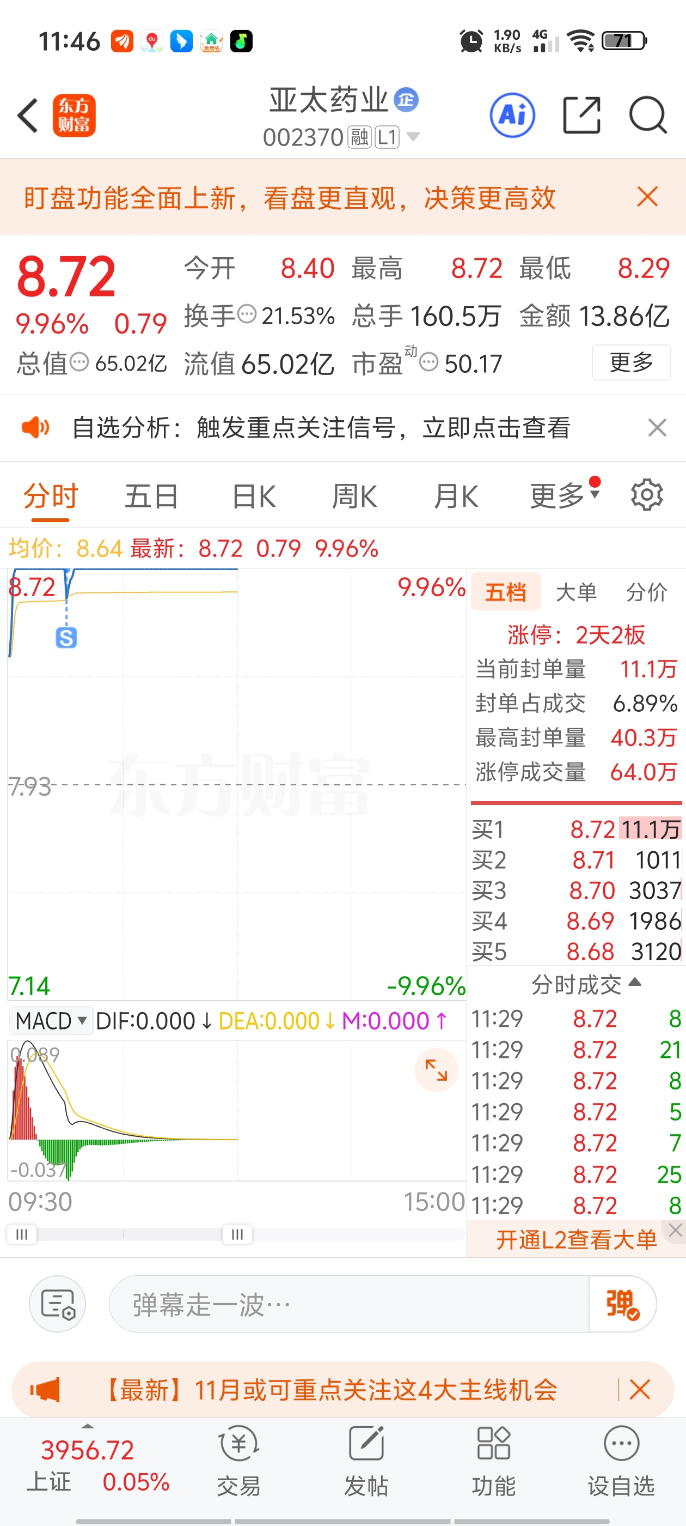Open the 东方财富 logo home icon

click(x=74, y=116)
